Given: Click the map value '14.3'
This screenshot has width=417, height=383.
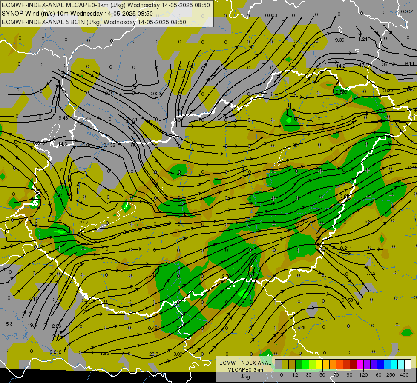Looking at the screenshot, I should click(x=63, y=144).
